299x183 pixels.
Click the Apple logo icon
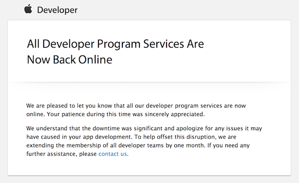(28, 9)
